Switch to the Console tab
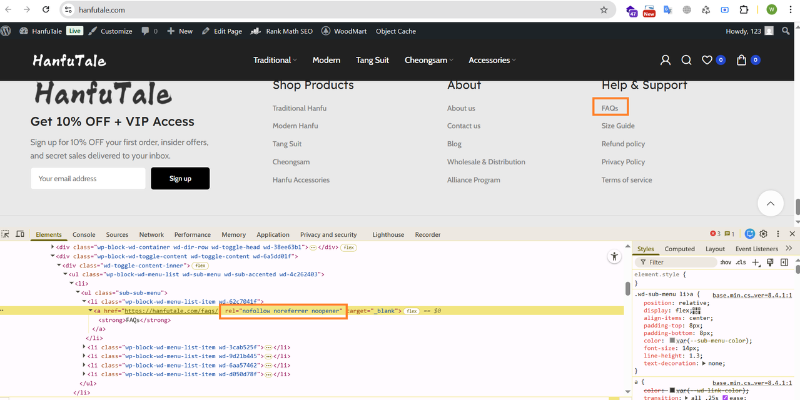 point(84,234)
